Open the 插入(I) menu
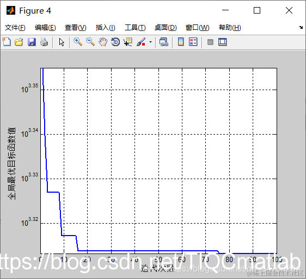The width and height of the screenshot is (306, 279). (106, 28)
